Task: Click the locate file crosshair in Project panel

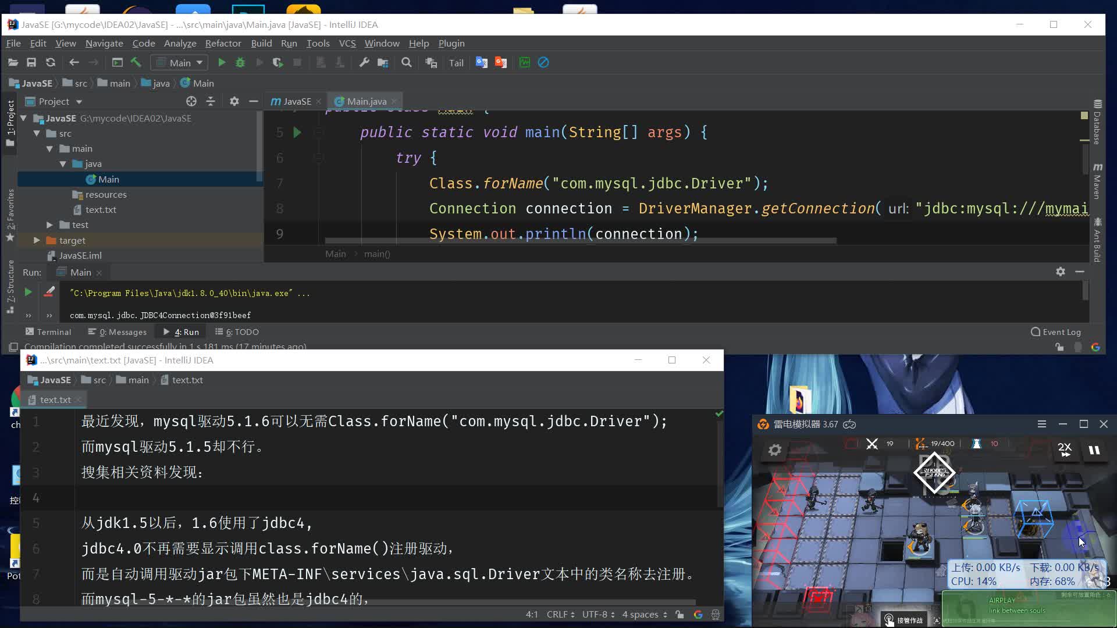Action: 191,101
